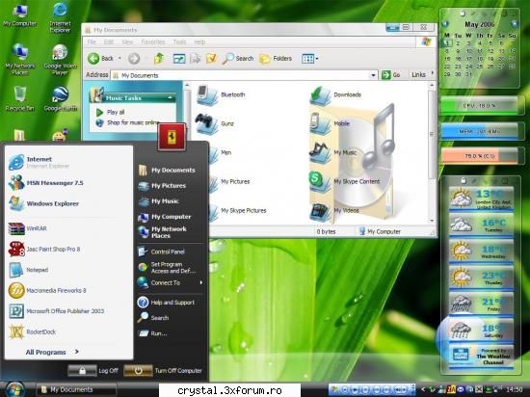Open the Mobile folder

[330, 123]
